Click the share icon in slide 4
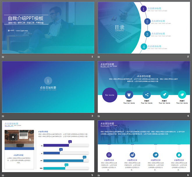 (x=147, y=95)
